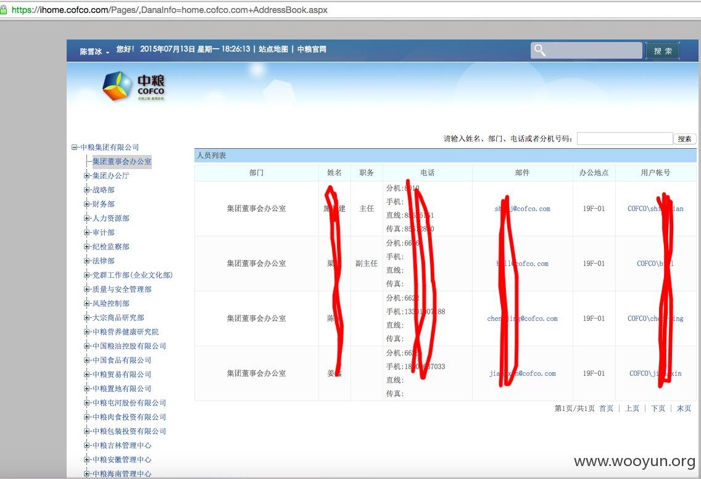Select 中粮置地有限公司 in the tree
The height and width of the screenshot is (479, 701).
click(122, 389)
